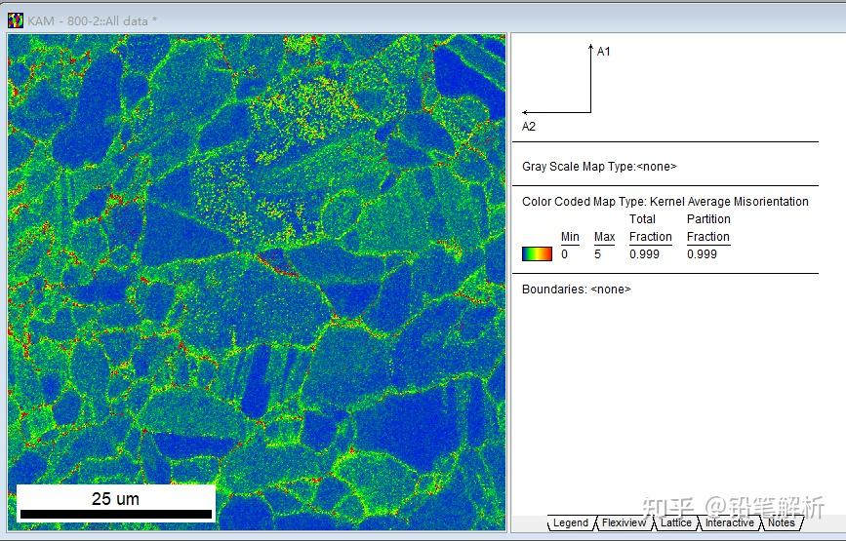Image resolution: width=846 pixels, height=541 pixels.
Task: Select the 'Gray Scale Map Type:<none>' text
Action: pyautogui.click(x=599, y=167)
